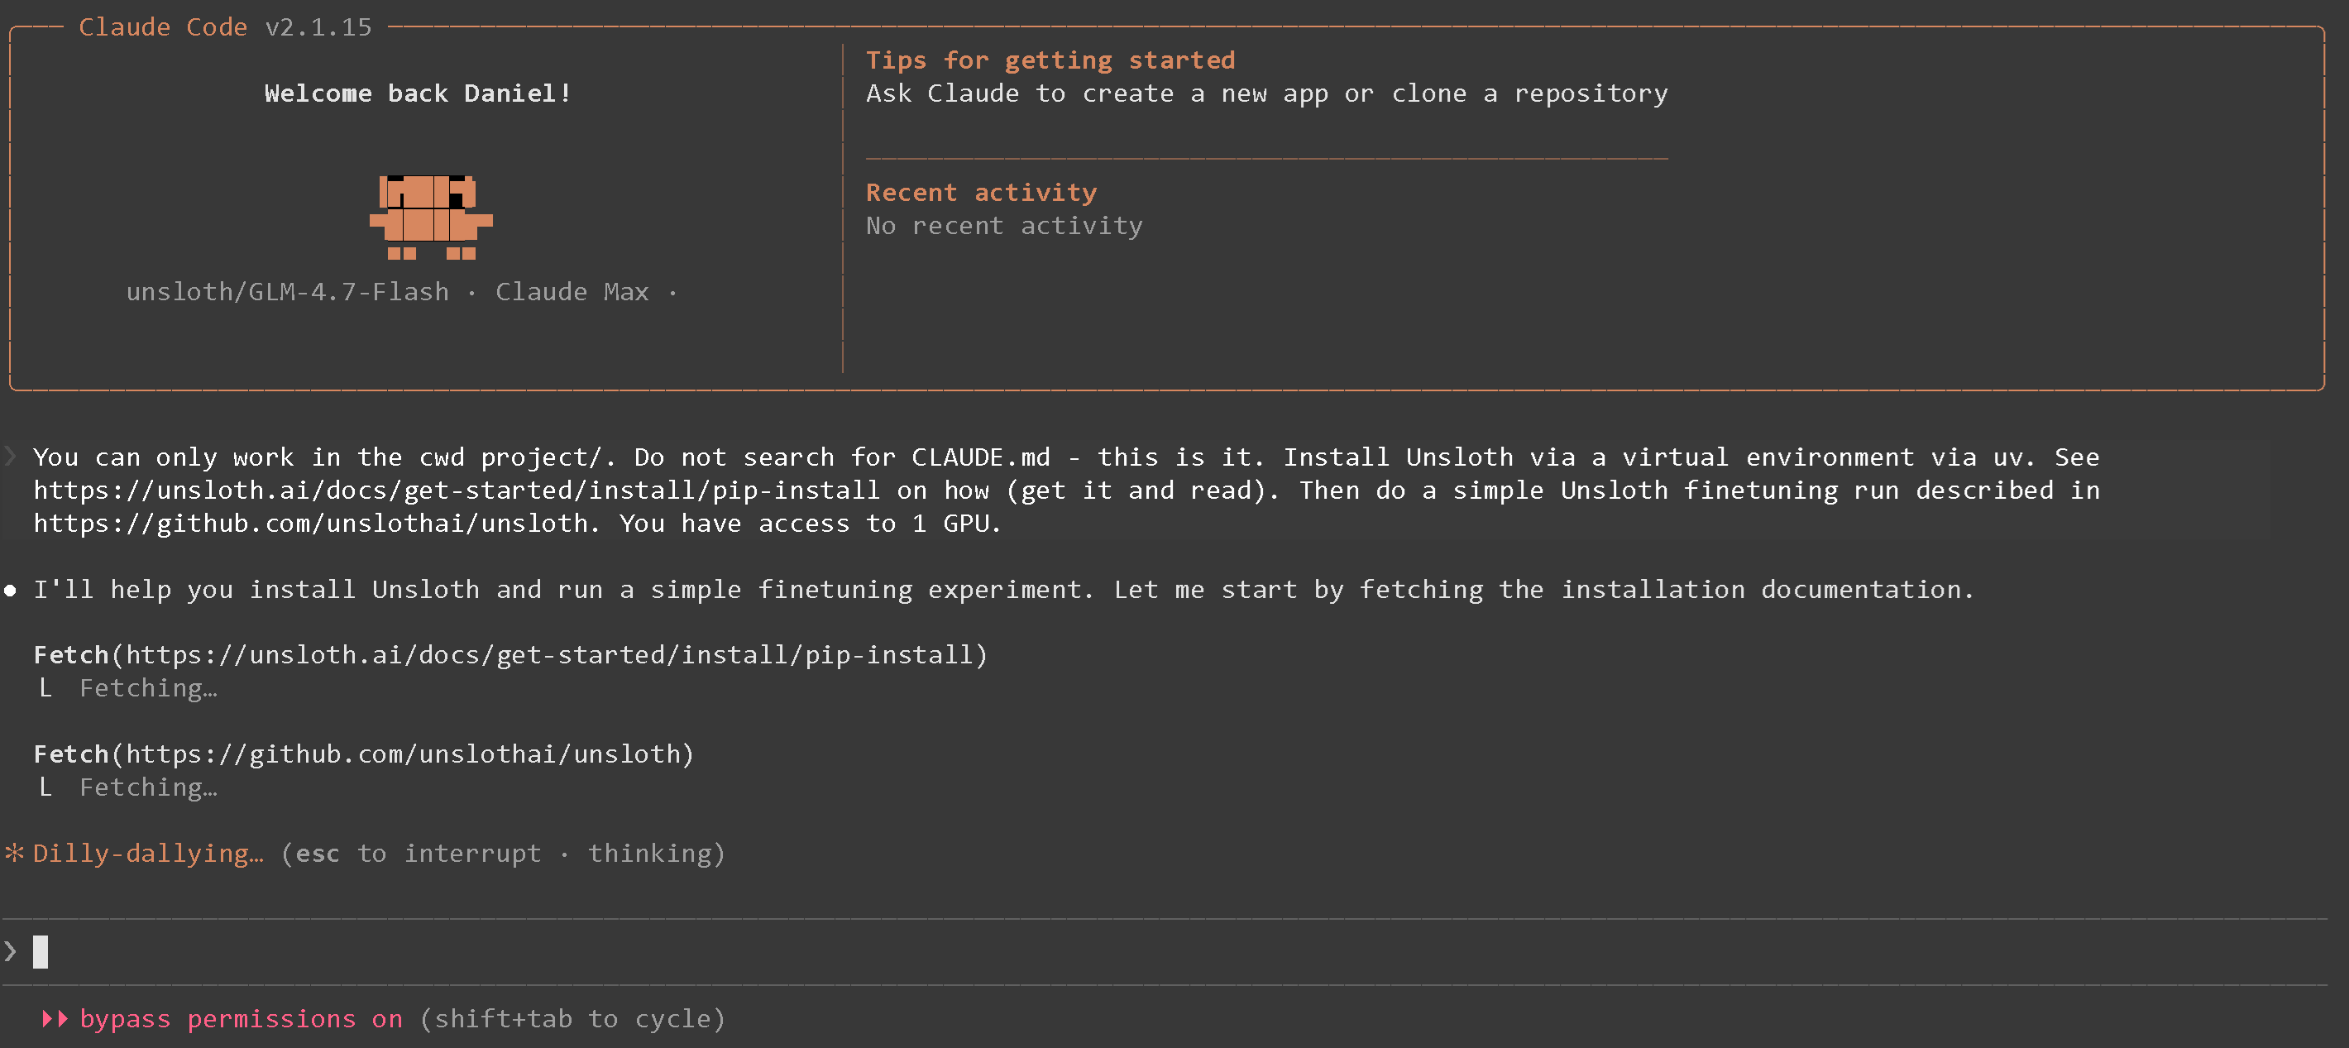The height and width of the screenshot is (1048, 2349).
Task: Open the unsloth.ai pip-install docs URL in Fetch
Action: point(550,655)
